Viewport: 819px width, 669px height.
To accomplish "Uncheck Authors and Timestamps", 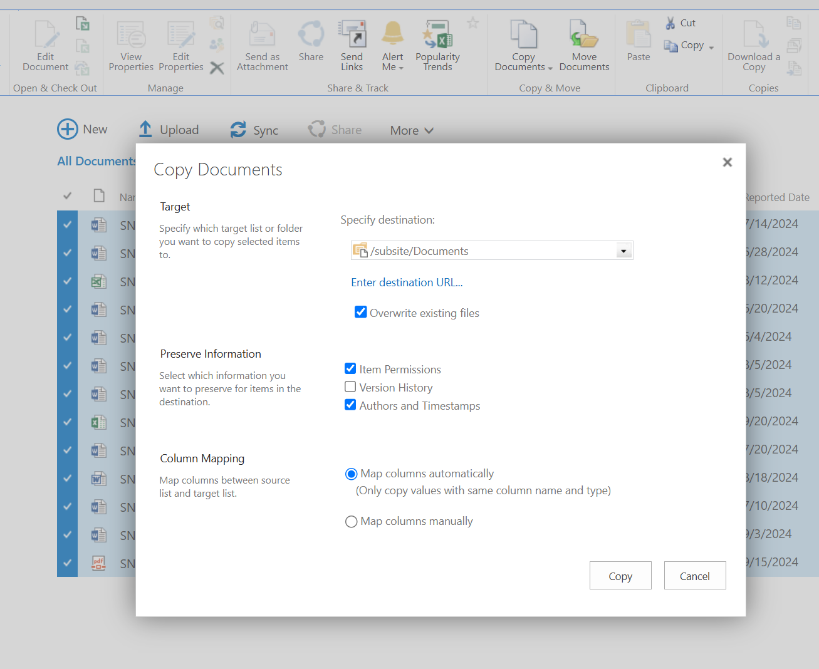I will 350,405.
